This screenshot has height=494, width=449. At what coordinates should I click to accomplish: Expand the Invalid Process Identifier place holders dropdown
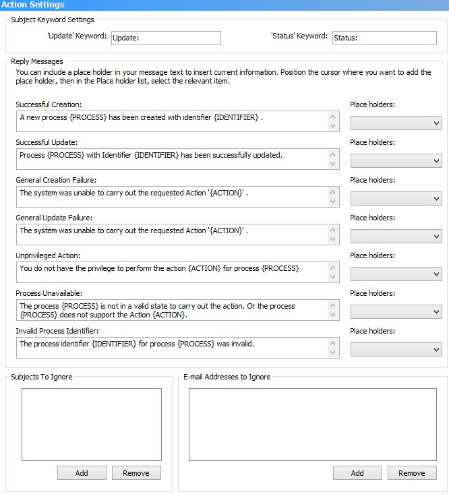pos(396,350)
